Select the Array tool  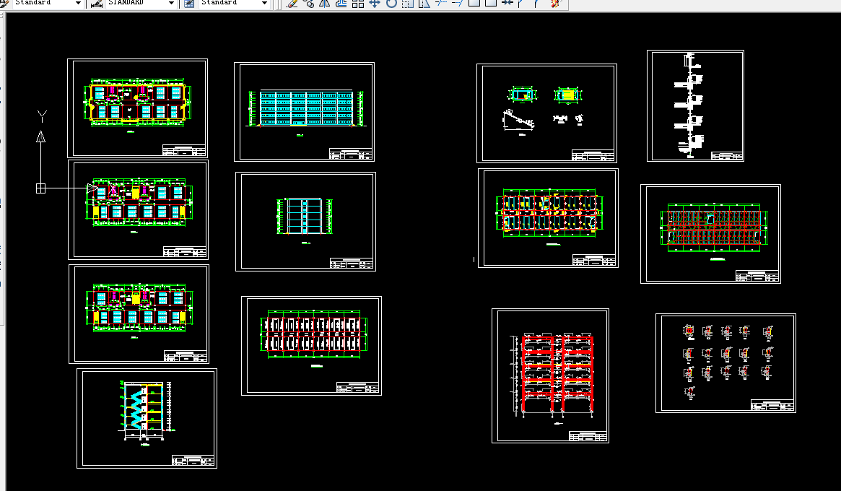[358, 3]
